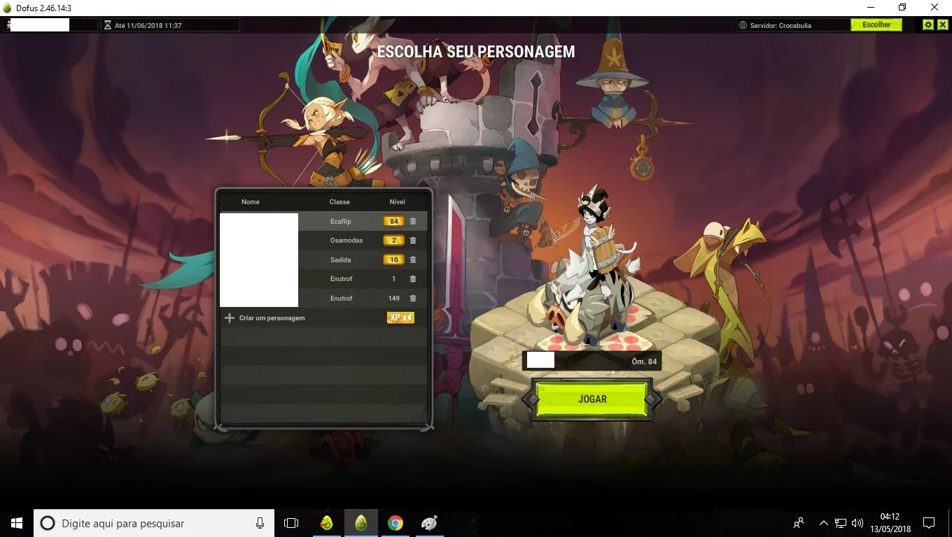Select the Enutrof level 149 row

coord(323,299)
